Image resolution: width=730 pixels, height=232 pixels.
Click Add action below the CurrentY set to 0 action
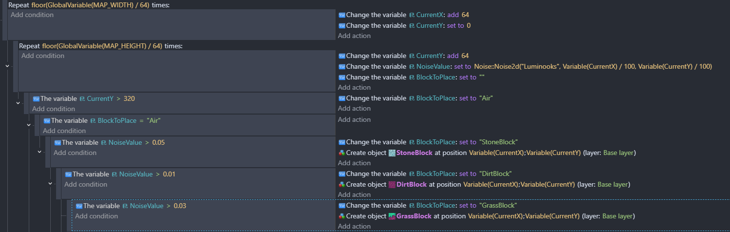coord(354,36)
